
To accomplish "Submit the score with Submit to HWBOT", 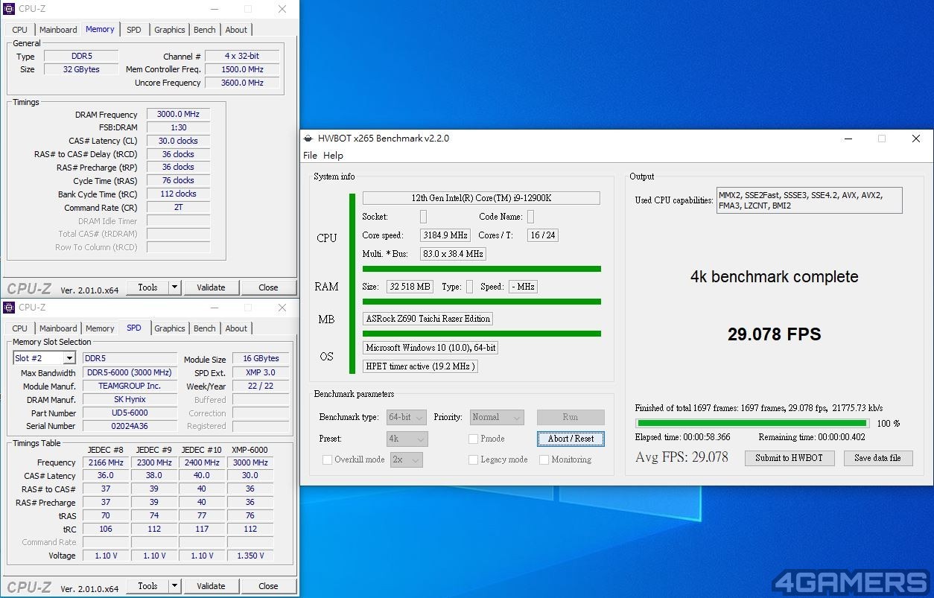I will click(790, 458).
